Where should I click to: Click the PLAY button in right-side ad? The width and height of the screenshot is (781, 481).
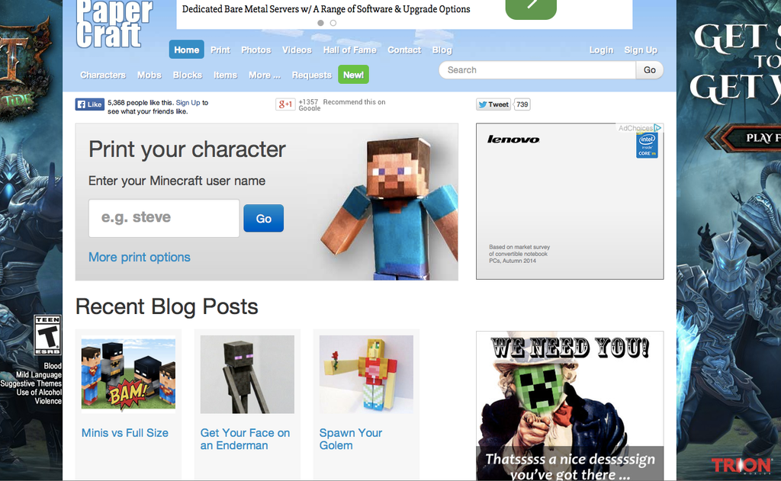[x=750, y=138]
